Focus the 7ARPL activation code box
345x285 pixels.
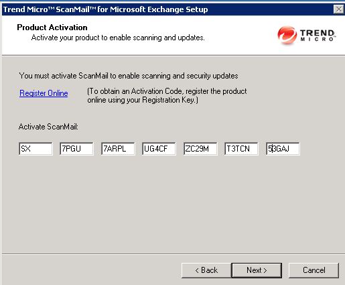tap(118, 149)
